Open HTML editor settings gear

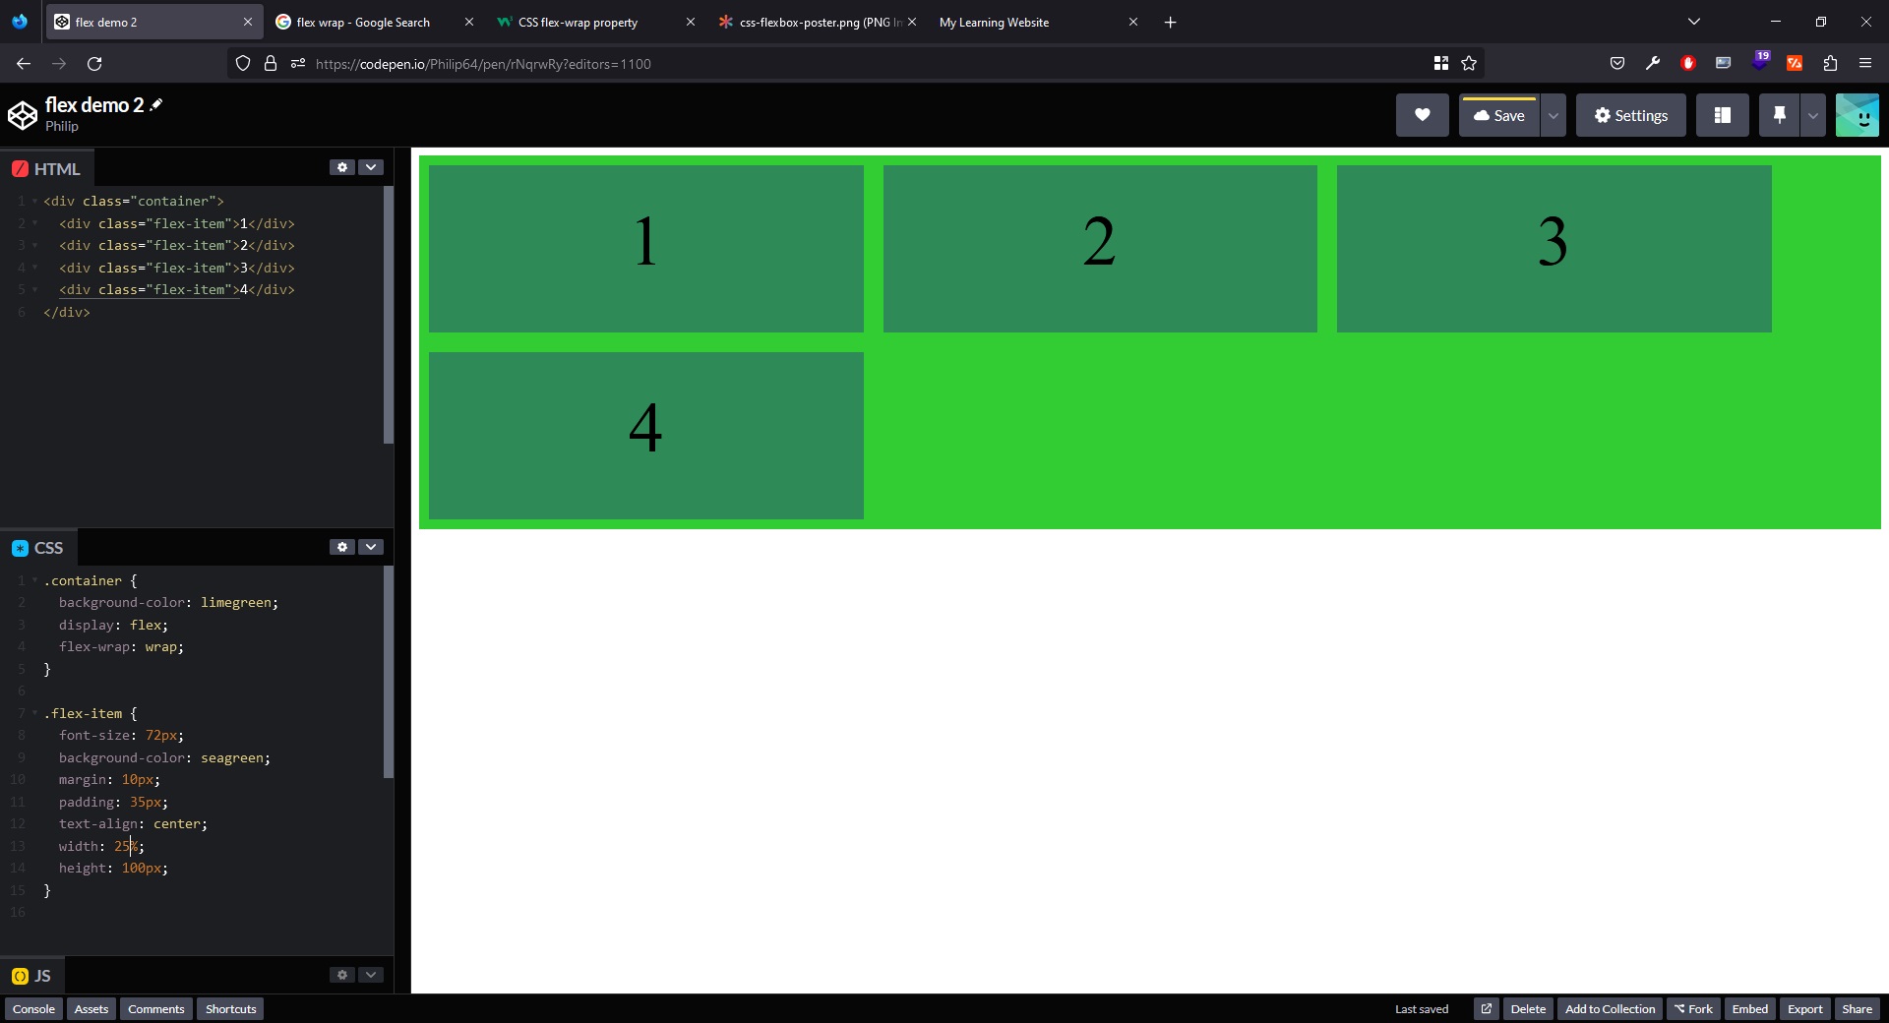342,167
